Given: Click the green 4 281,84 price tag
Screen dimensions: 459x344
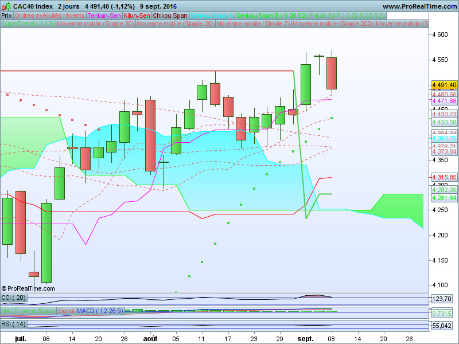Looking at the screenshot, I should tap(444, 198).
